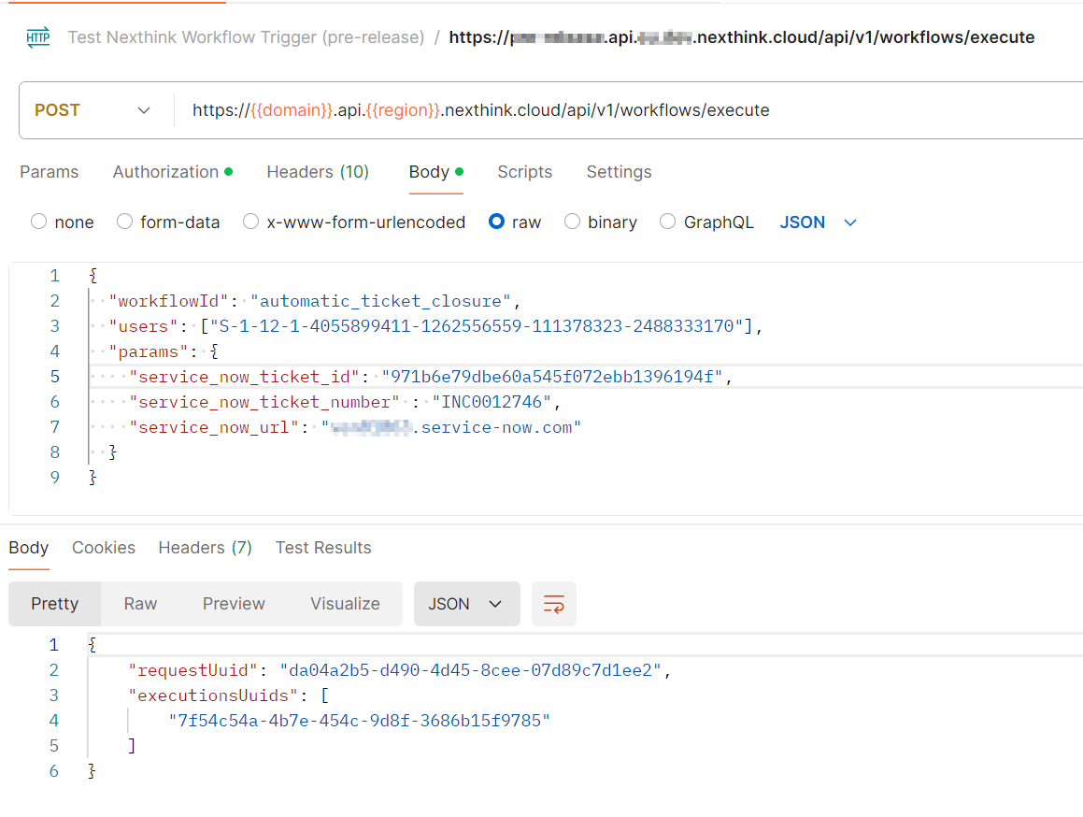This screenshot has height=817, width=1083.
Task: Click the "workflowId" key in request body
Action: pyautogui.click(x=168, y=301)
